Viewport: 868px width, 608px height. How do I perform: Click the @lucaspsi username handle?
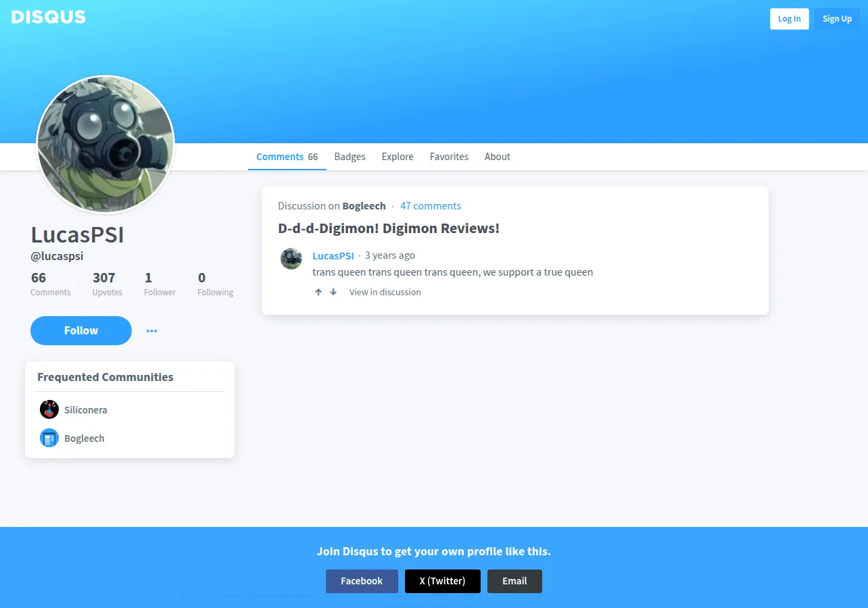tap(57, 257)
